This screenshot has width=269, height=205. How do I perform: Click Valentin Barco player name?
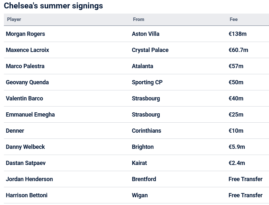(x=24, y=98)
